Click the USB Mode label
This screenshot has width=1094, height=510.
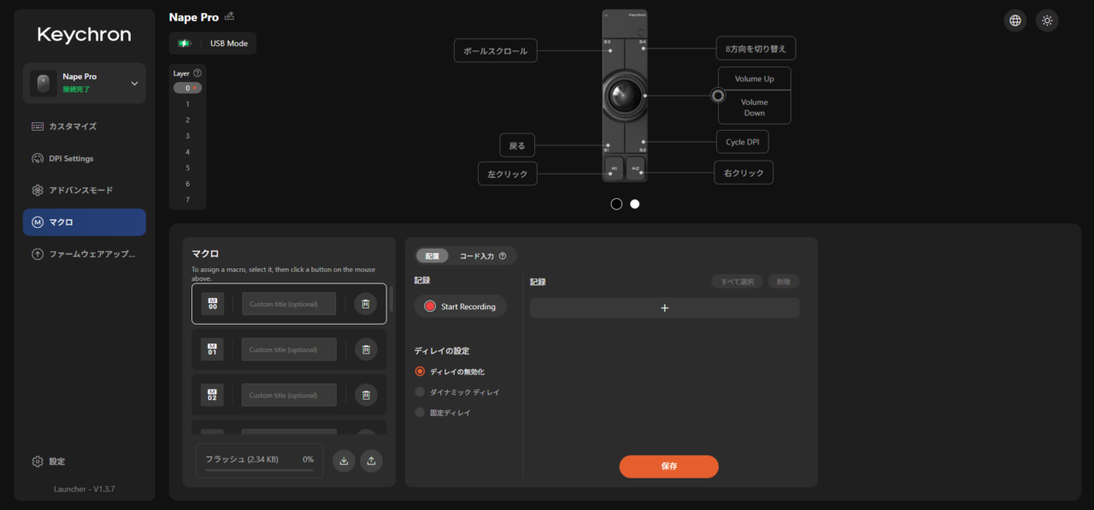229,43
